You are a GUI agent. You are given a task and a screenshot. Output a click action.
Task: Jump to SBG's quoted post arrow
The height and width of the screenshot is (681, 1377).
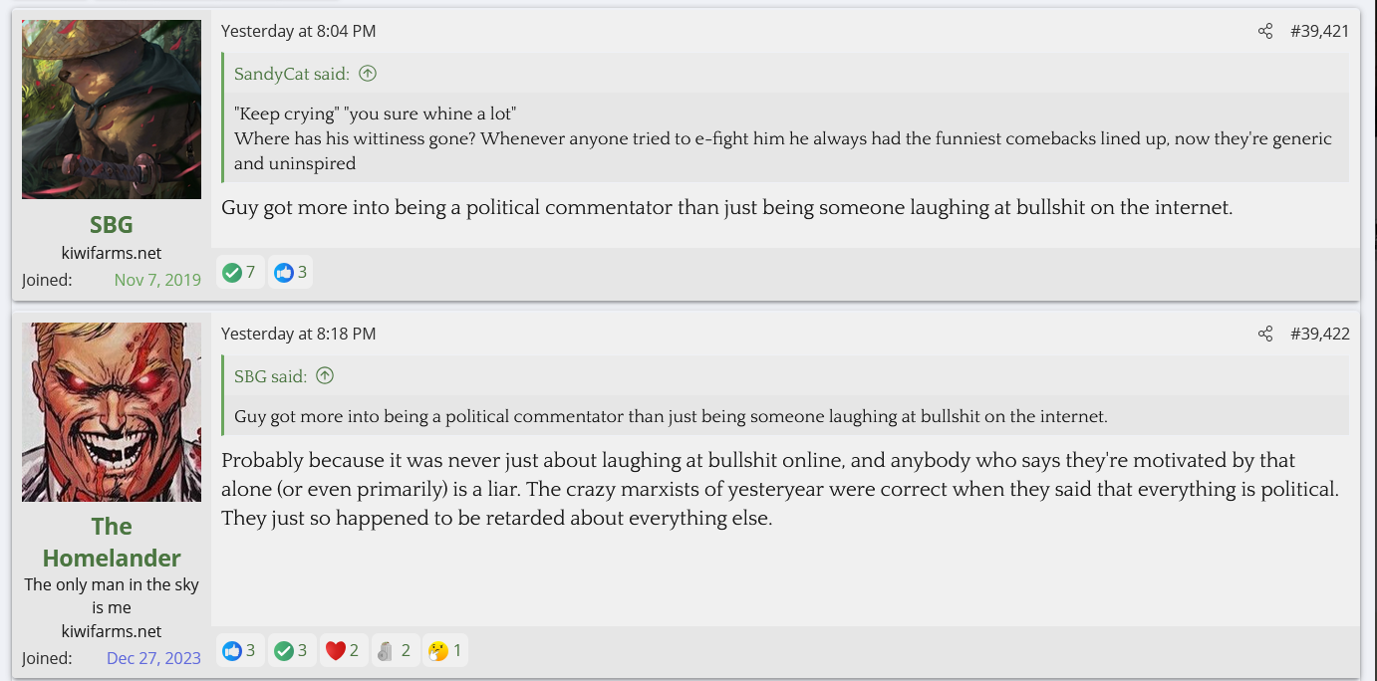coord(325,376)
